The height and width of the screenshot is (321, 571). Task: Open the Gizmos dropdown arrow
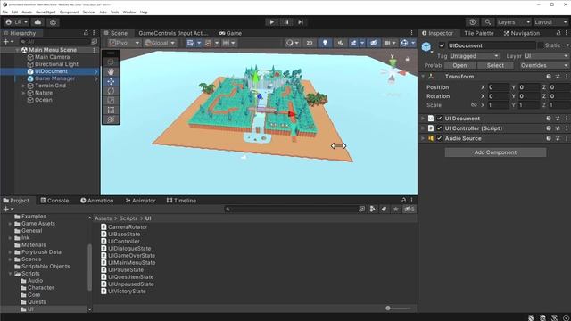(413, 43)
